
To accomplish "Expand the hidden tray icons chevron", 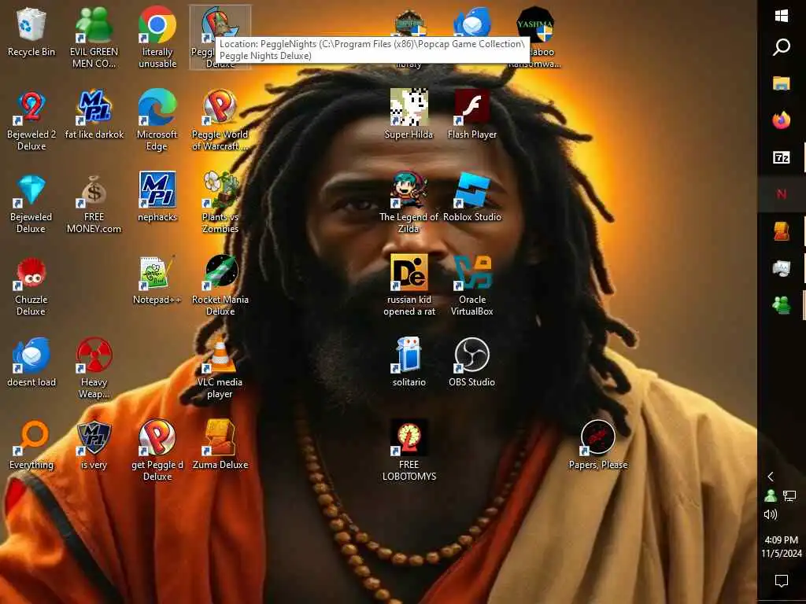I will pyautogui.click(x=771, y=477).
